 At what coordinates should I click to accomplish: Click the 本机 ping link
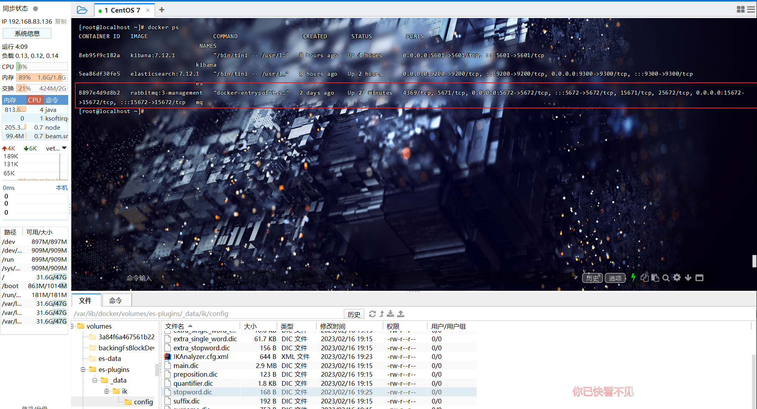(62, 188)
